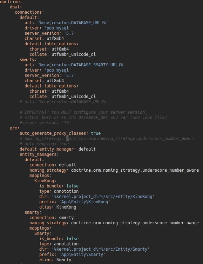The image size is (203, 264).
Task: Click the 'Smarty:' mapping key
Action: (x=43, y=233)
